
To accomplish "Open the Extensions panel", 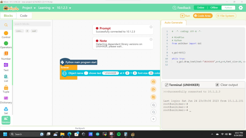I will [6, 120].
